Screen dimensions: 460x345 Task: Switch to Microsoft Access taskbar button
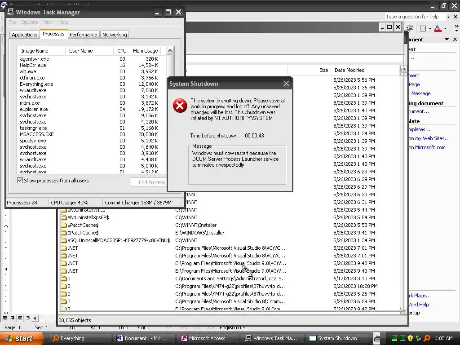[x=208, y=338]
